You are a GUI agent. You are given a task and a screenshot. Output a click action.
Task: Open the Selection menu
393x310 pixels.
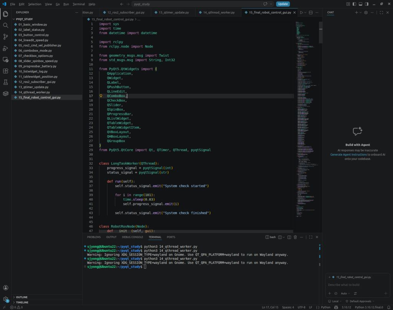click(35, 4)
